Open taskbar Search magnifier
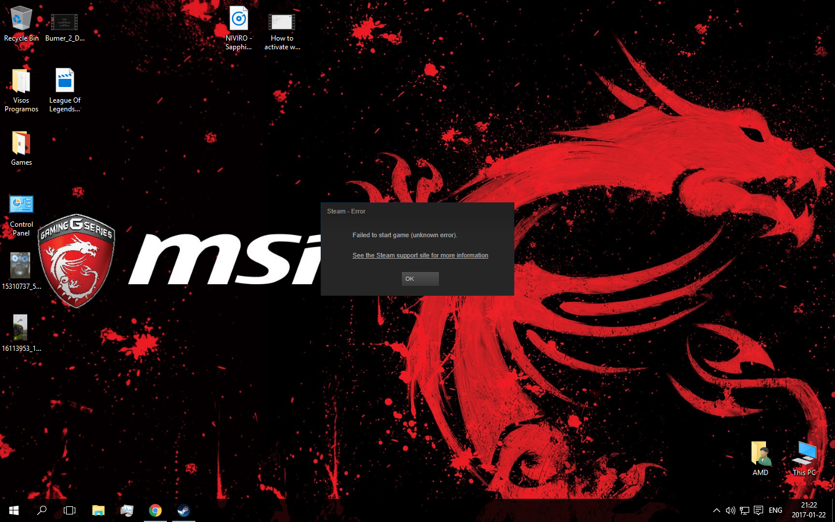The width and height of the screenshot is (835, 522). click(x=42, y=510)
